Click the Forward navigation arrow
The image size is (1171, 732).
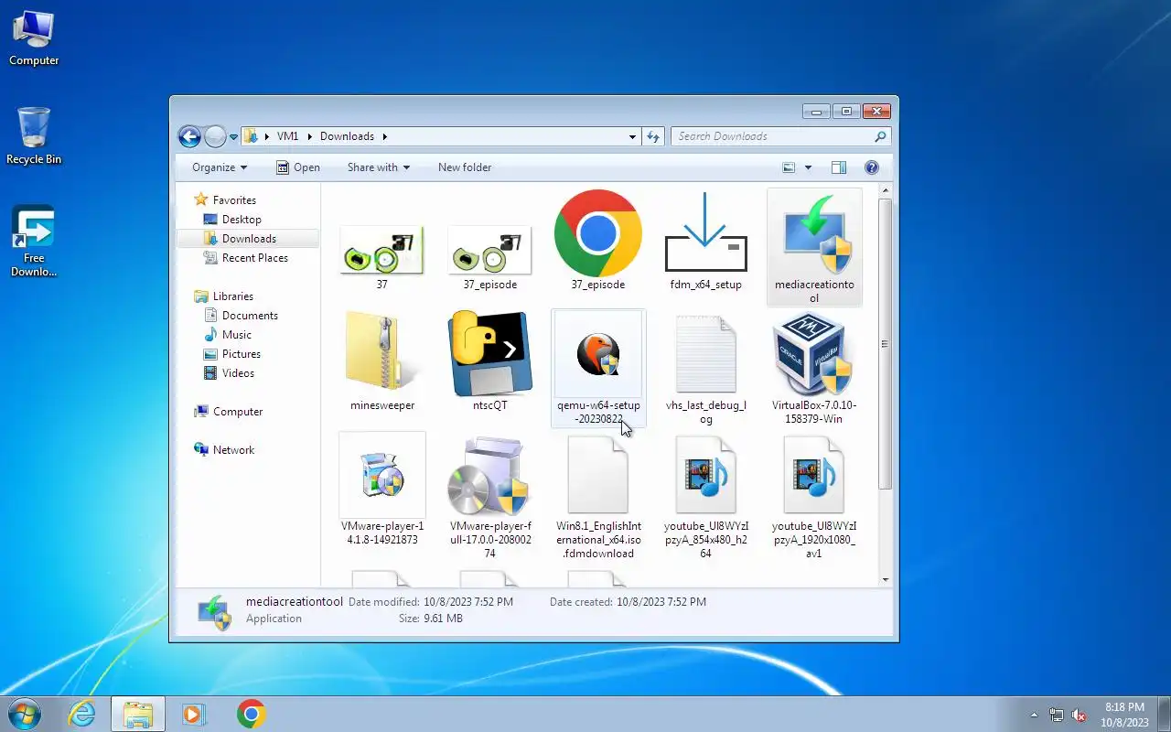tap(215, 136)
